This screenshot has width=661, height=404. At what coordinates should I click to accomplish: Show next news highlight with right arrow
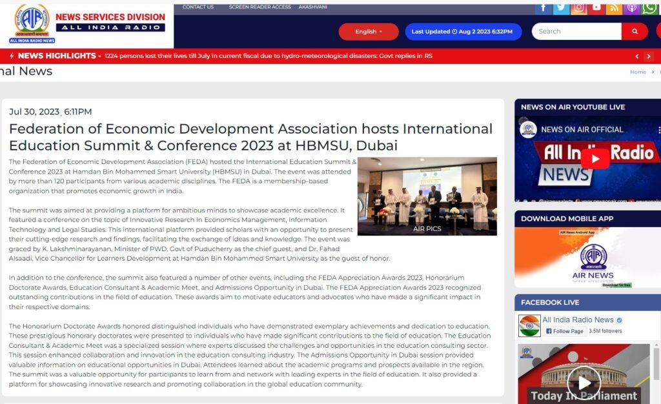point(649,56)
